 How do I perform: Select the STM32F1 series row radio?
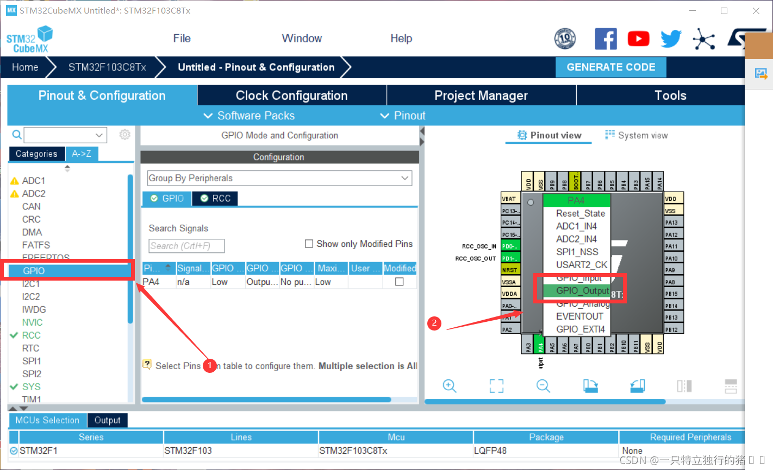pyautogui.click(x=14, y=450)
